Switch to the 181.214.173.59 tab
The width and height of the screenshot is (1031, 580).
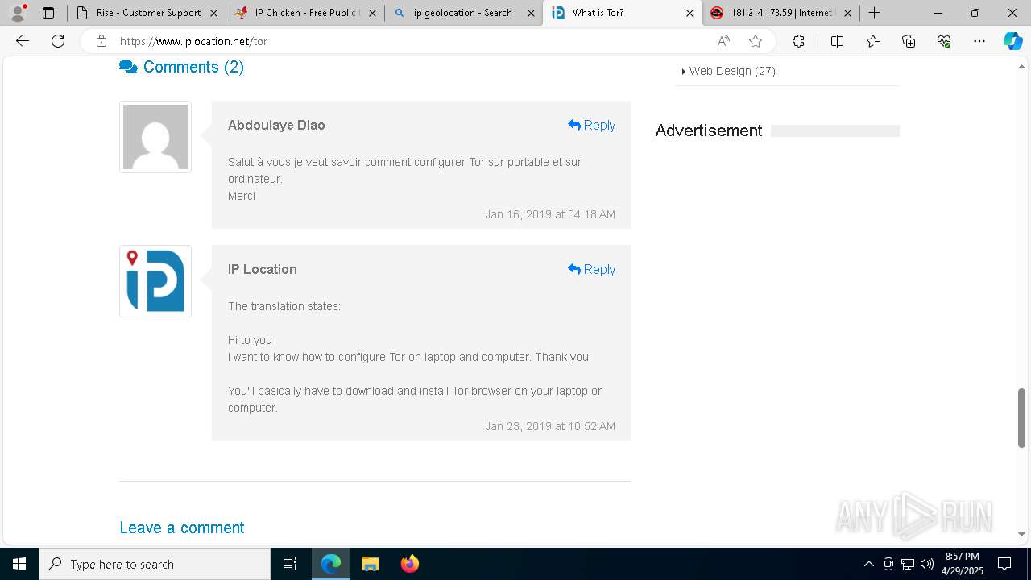coord(780,13)
